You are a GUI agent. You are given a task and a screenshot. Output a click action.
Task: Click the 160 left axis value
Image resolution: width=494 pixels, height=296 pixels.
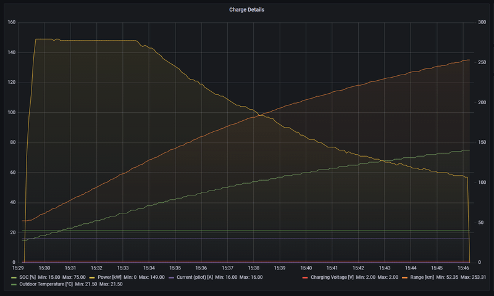point(12,22)
